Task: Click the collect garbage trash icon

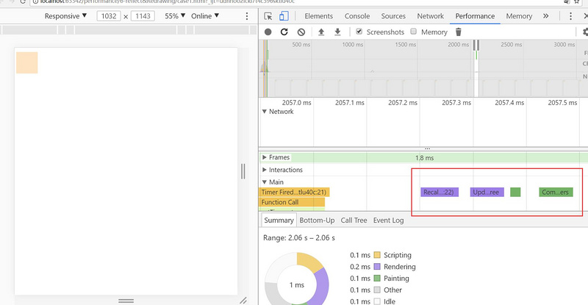Action: click(x=459, y=32)
